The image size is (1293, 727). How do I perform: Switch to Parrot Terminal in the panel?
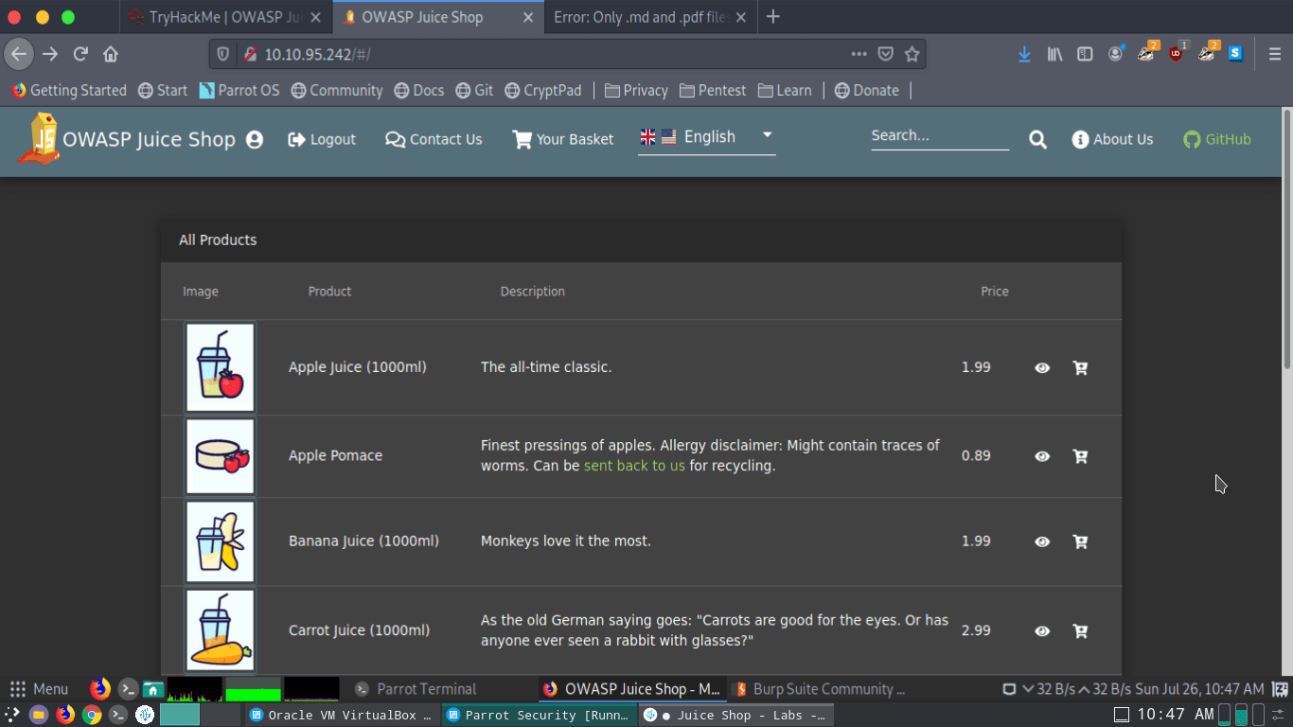click(x=416, y=689)
